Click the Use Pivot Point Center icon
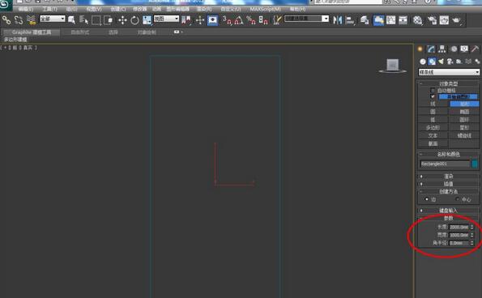This screenshot has width=482, height=298. [x=186, y=20]
